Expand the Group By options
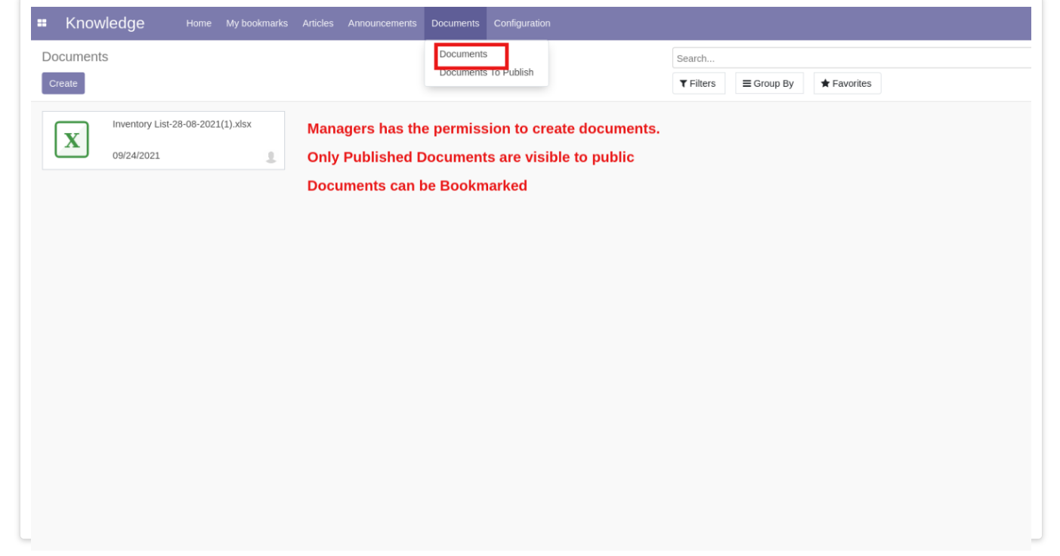 pos(769,83)
